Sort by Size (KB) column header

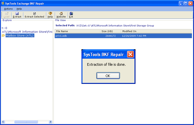point(111,31)
